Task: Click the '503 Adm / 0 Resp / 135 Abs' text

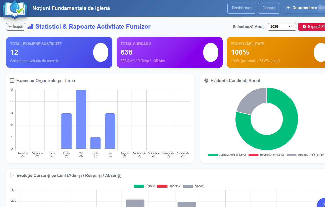Action: coord(143,61)
